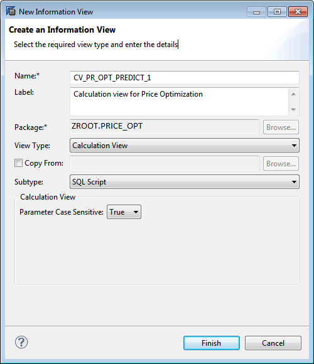Click the Finish button
314x364 pixels.
[x=212, y=343]
